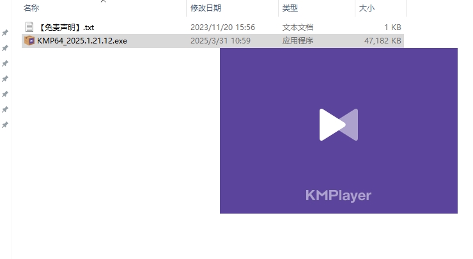
Task: Click type label 应用程序
Action: coord(298,41)
